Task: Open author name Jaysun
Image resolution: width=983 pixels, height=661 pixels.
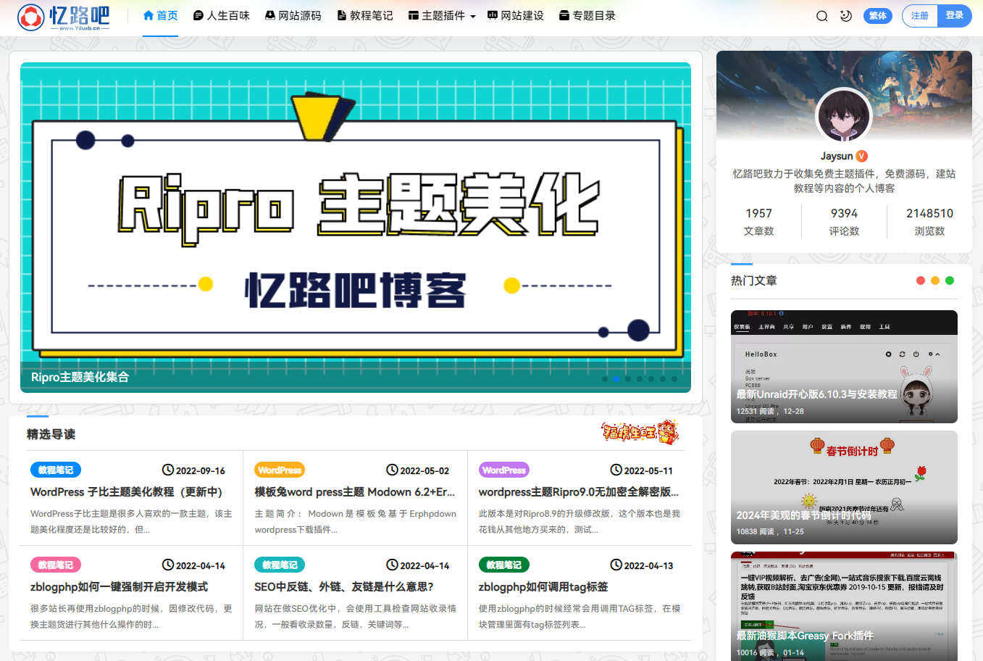Action: (x=837, y=156)
